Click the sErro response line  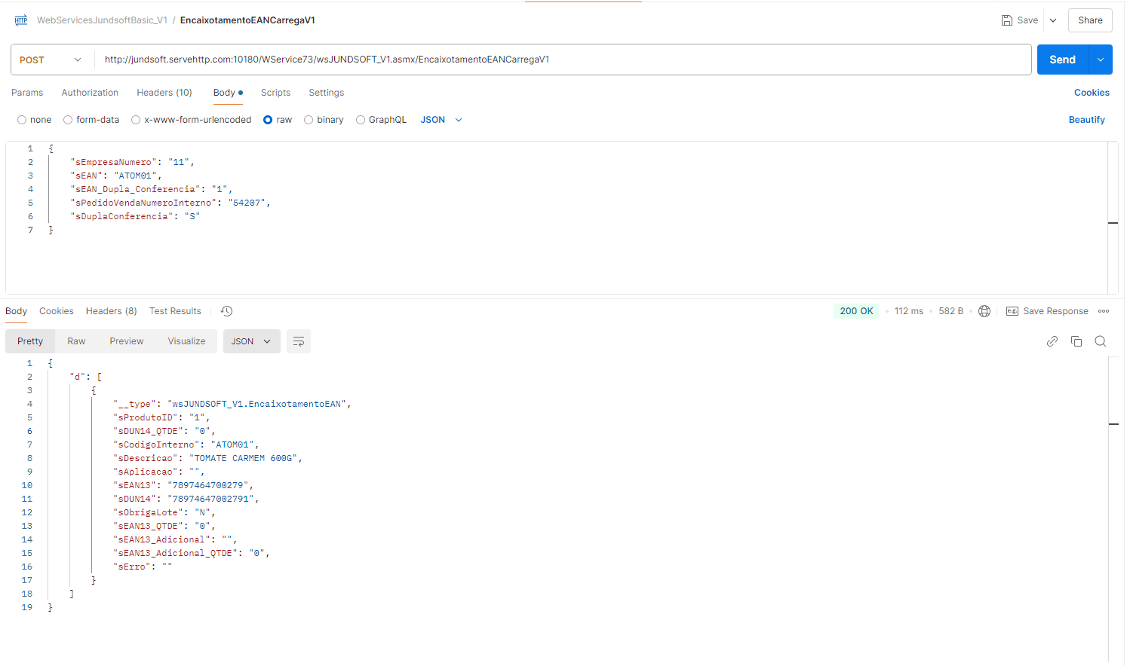coord(143,567)
